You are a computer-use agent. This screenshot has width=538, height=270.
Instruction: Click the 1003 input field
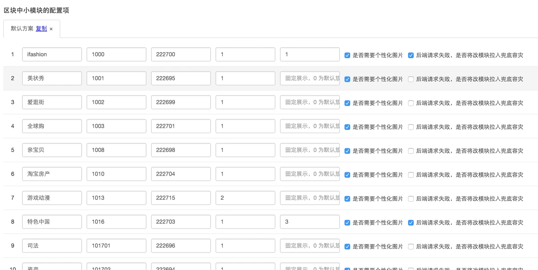click(x=117, y=126)
